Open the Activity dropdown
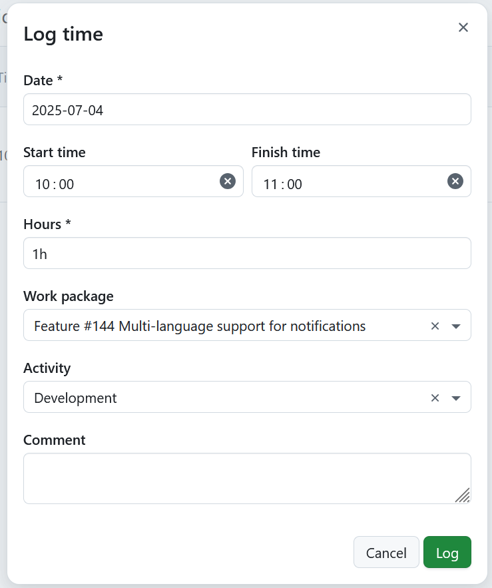 (x=456, y=398)
